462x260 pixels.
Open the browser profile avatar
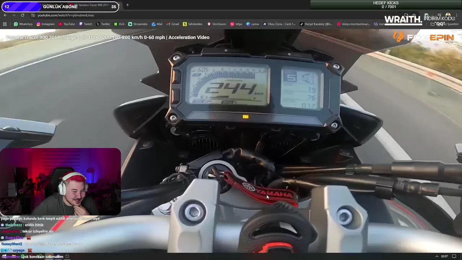click(x=448, y=15)
